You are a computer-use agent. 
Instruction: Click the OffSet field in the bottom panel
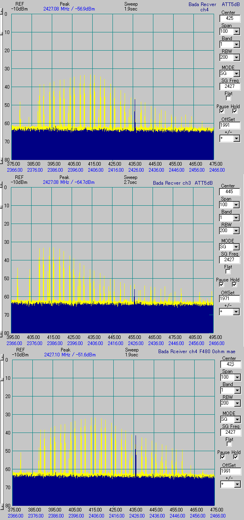click(230, 471)
